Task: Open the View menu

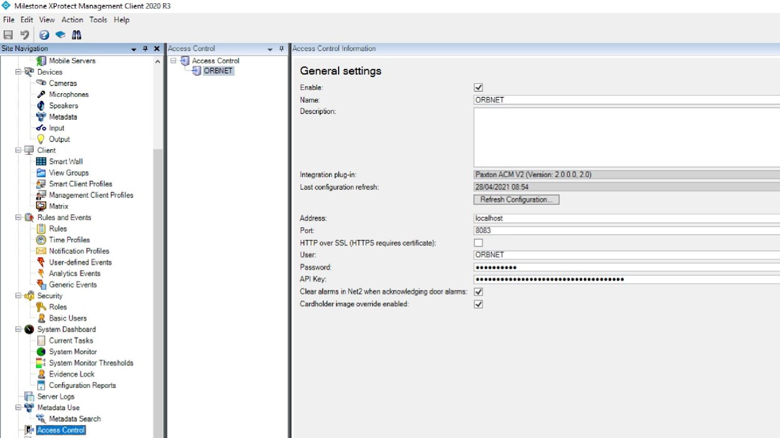Action: point(47,20)
